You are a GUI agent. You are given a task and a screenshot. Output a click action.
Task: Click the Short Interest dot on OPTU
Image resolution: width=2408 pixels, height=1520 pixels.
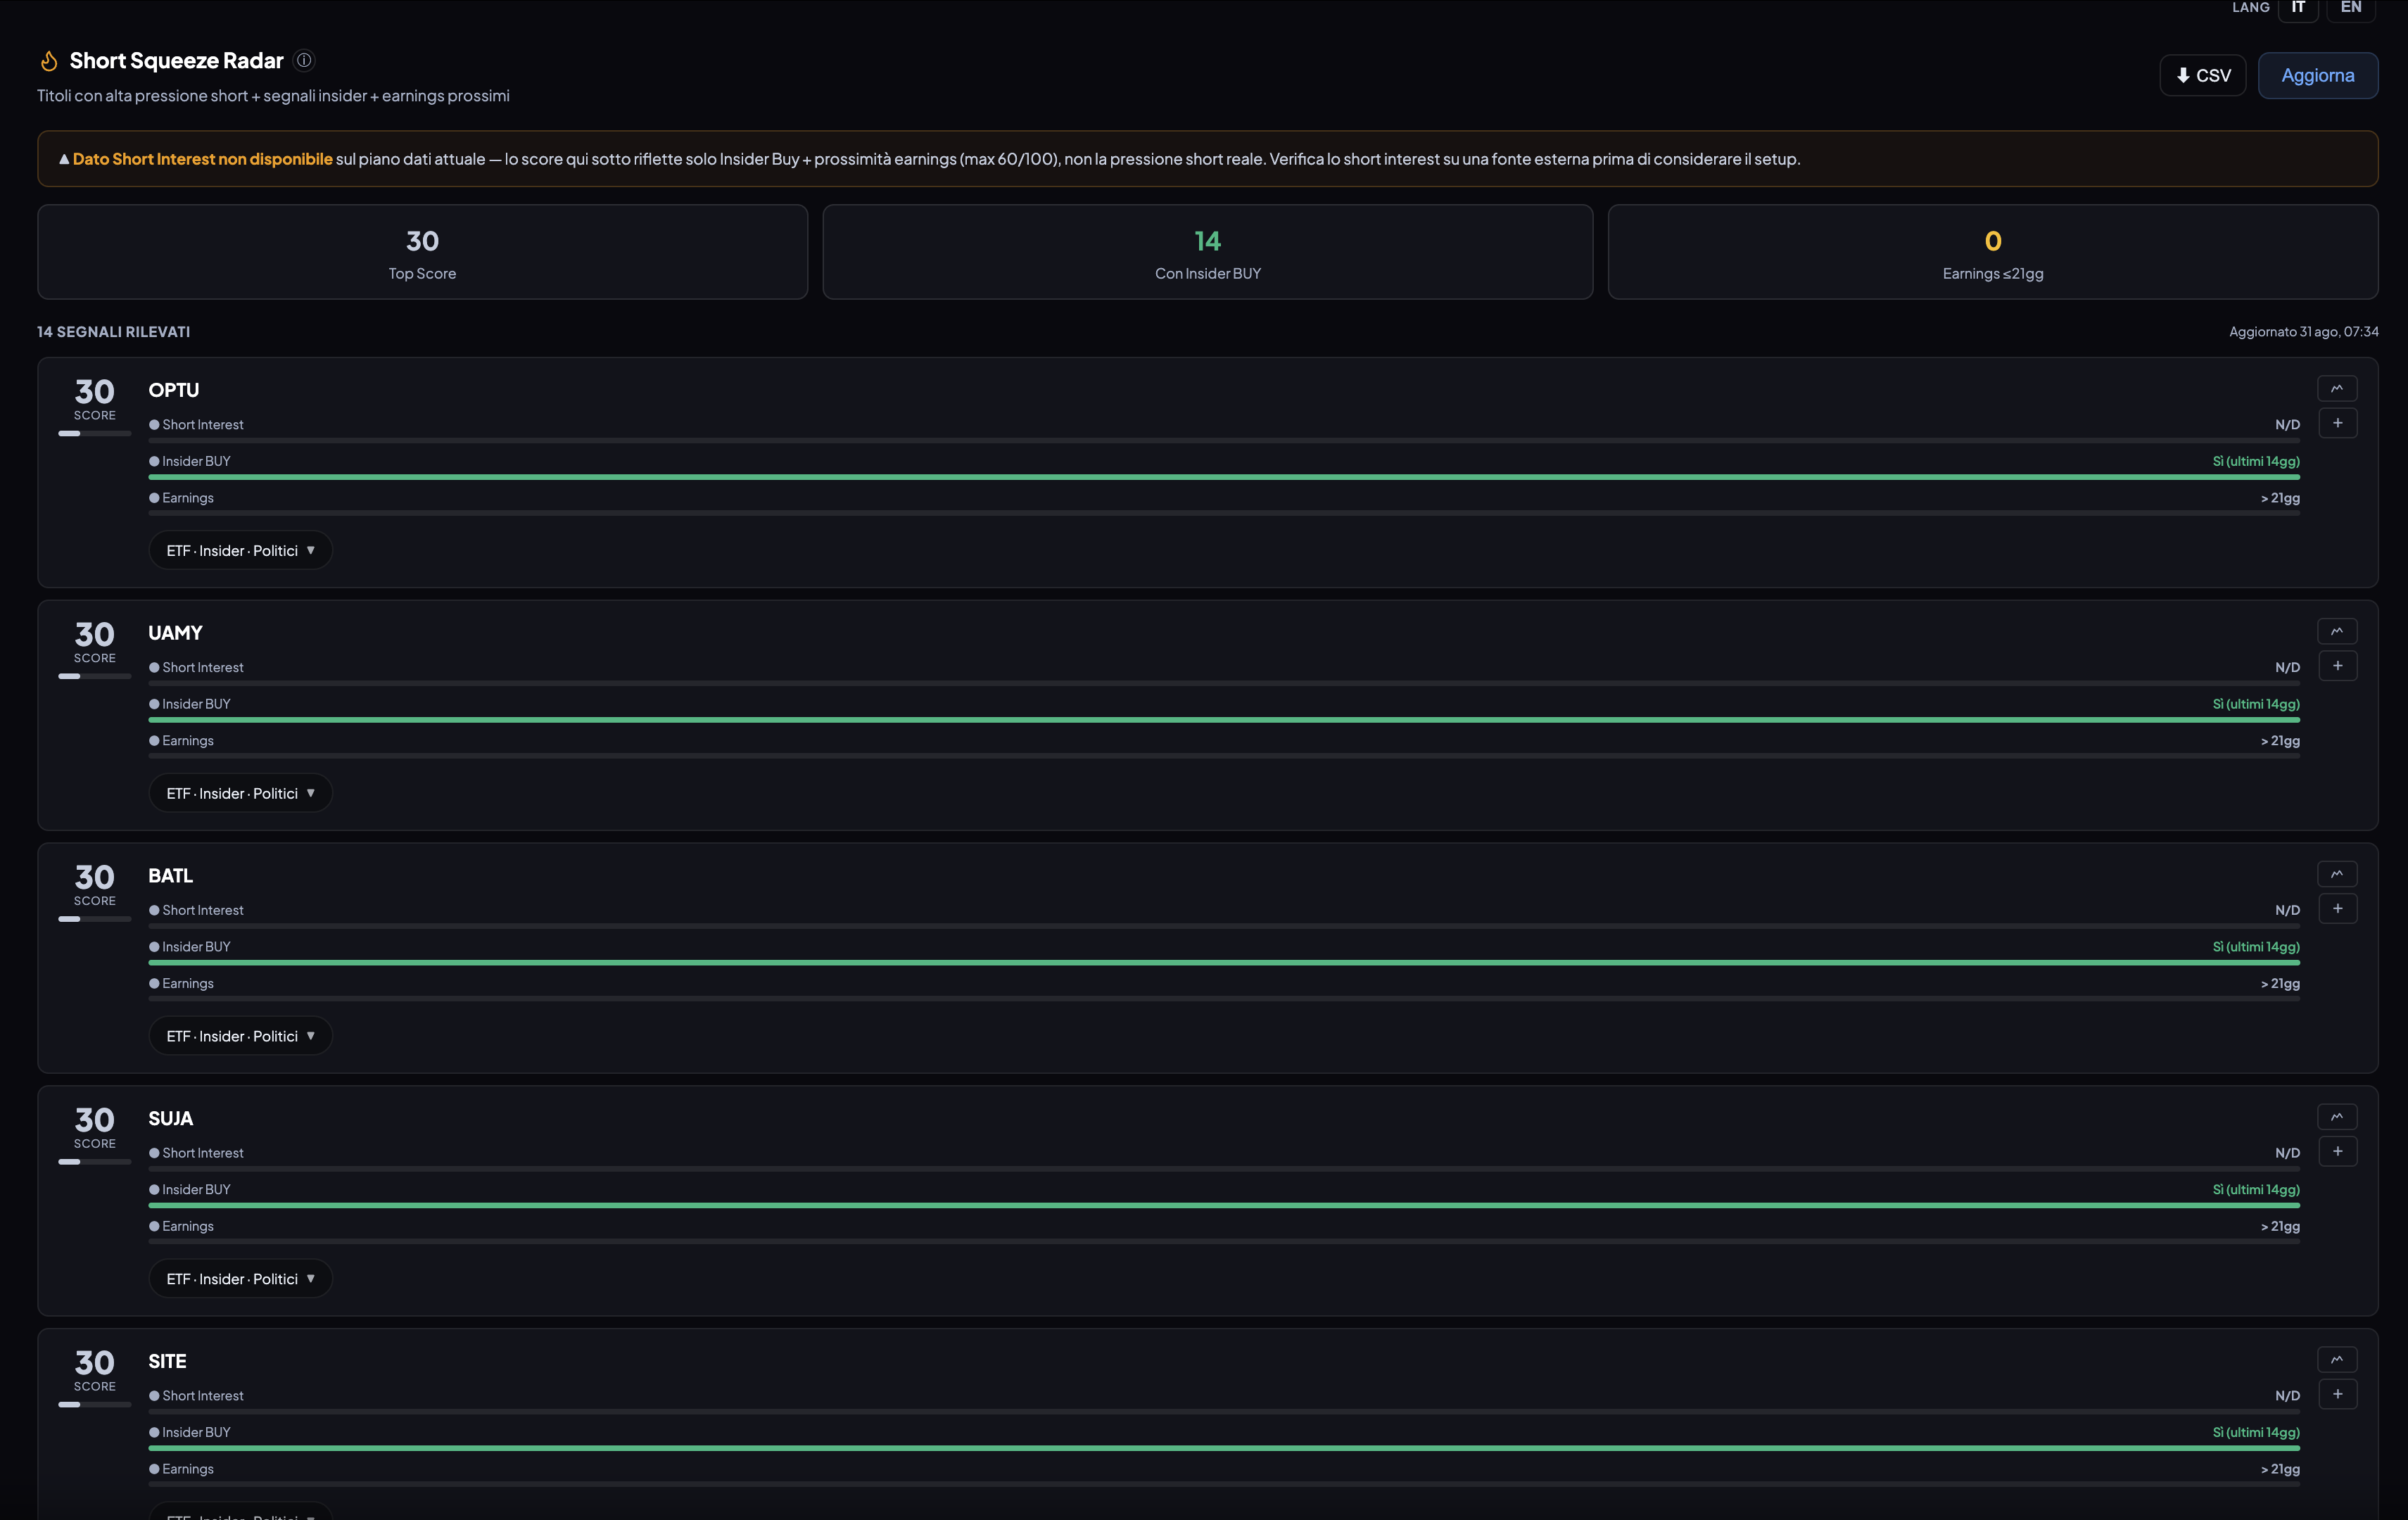pos(154,425)
